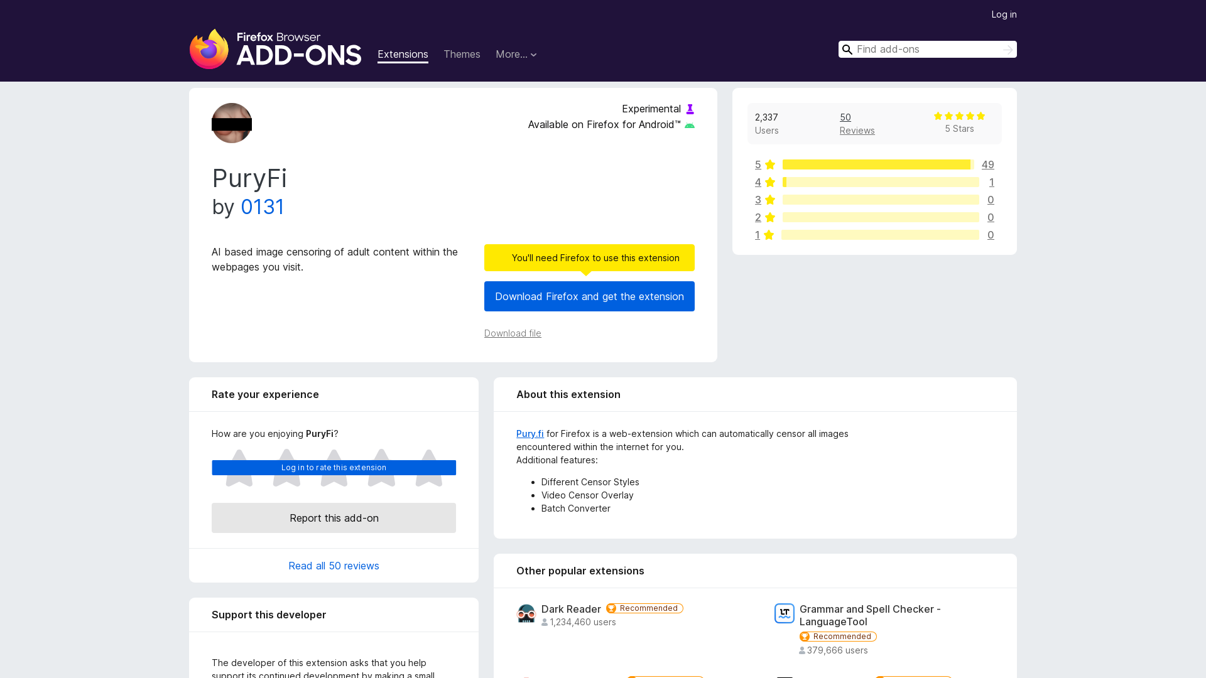This screenshot has width=1206, height=678.
Task: Click the 3-star rating progress bar
Action: (x=881, y=200)
